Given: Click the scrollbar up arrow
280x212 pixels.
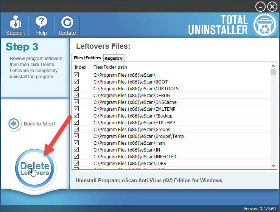Looking at the screenshot, I should (x=273, y=66).
